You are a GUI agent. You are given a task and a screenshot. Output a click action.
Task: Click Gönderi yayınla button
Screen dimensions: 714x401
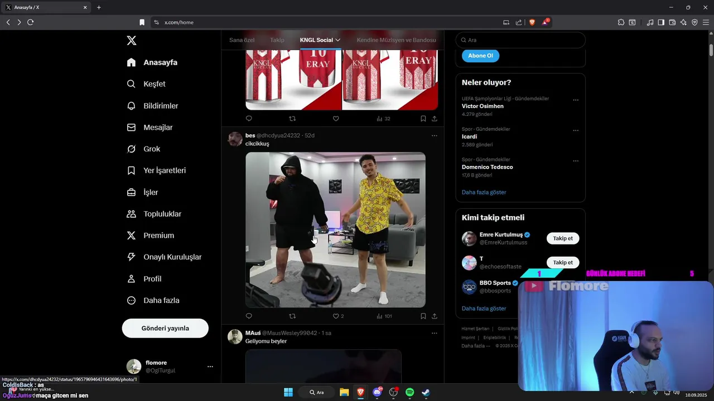165,328
